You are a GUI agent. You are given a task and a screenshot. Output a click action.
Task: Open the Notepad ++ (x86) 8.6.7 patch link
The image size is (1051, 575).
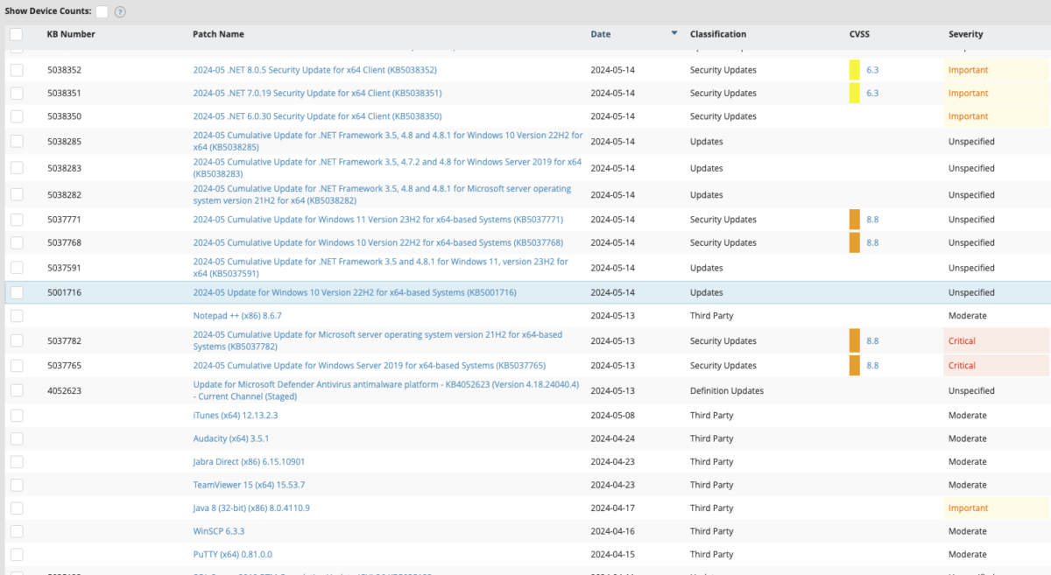coord(237,315)
